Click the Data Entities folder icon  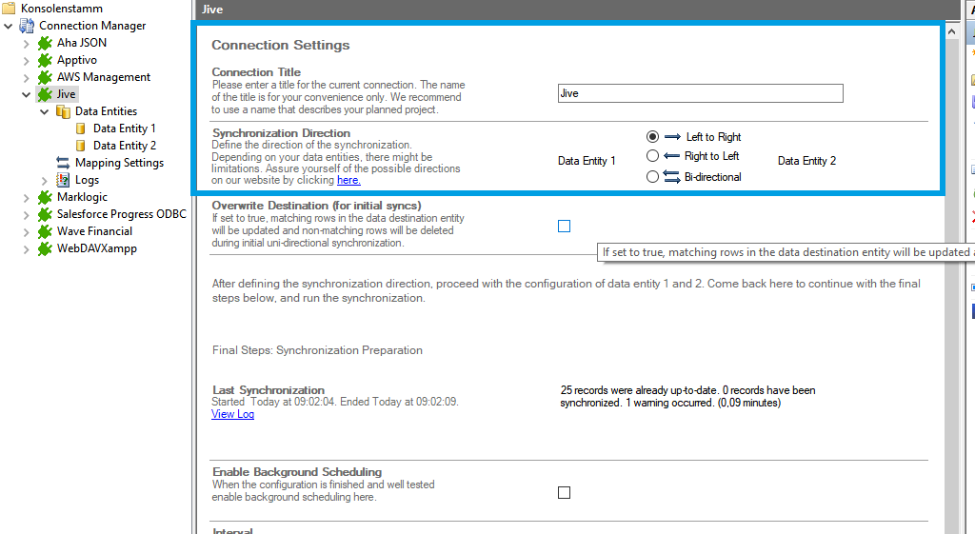63,111
